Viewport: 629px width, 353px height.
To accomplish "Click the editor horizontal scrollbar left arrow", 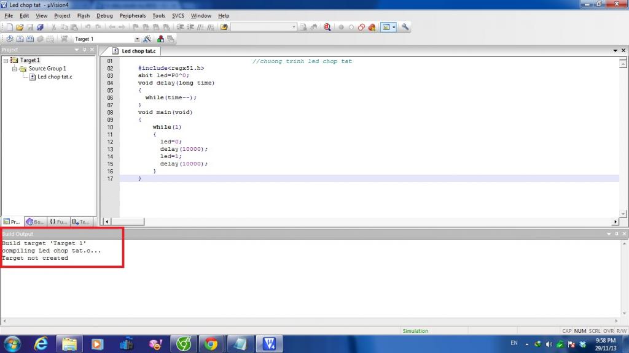I will 107,222.
